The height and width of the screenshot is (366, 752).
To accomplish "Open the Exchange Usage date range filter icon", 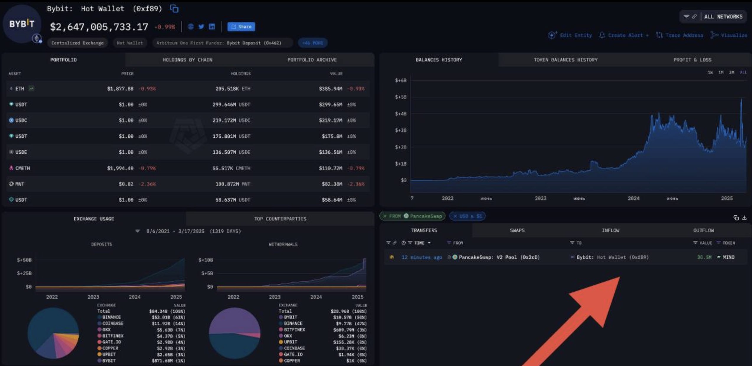I will 138,231.
